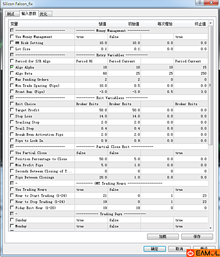Click the help question mark button
The width and height of the screenshot is (220, 257).
[200, 3]
